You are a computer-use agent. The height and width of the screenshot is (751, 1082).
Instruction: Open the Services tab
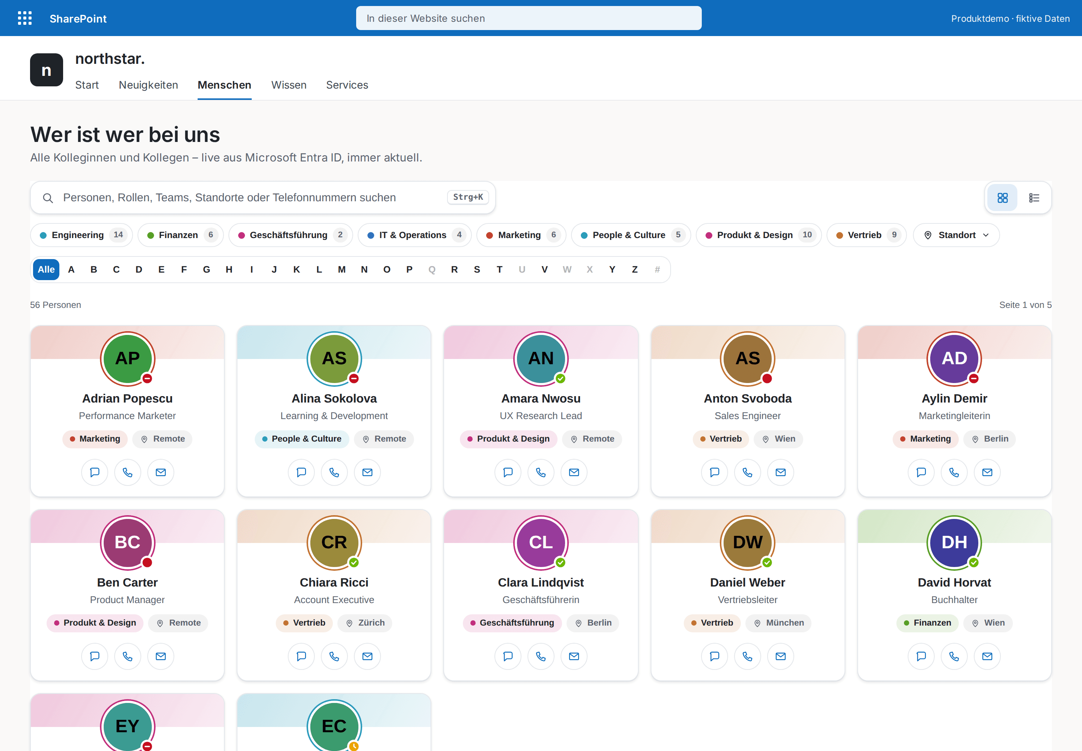coord(347,85)
